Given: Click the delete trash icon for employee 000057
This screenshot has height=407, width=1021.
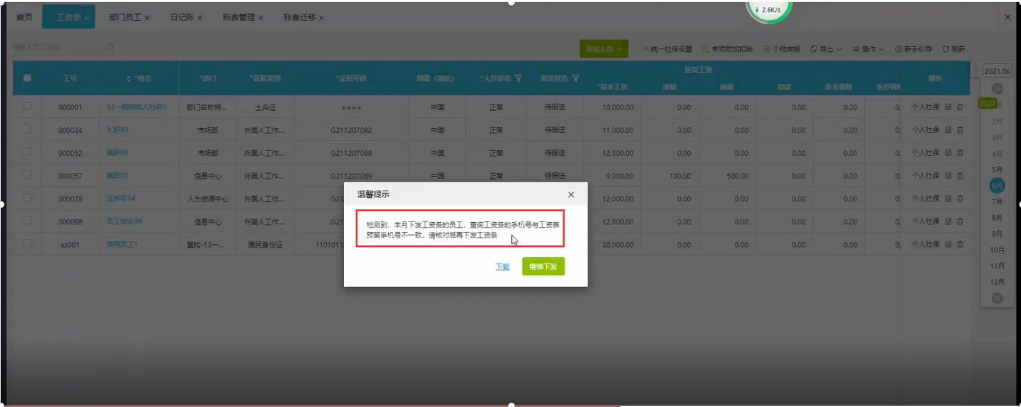Looking at the screenshot, I should pyautogui.click(x=960, y=176).
